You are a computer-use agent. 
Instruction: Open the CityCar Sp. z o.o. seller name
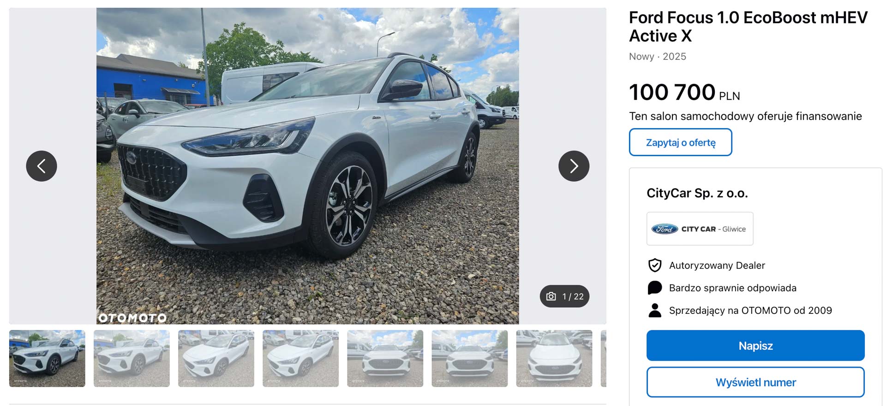(x=697, y=193)
